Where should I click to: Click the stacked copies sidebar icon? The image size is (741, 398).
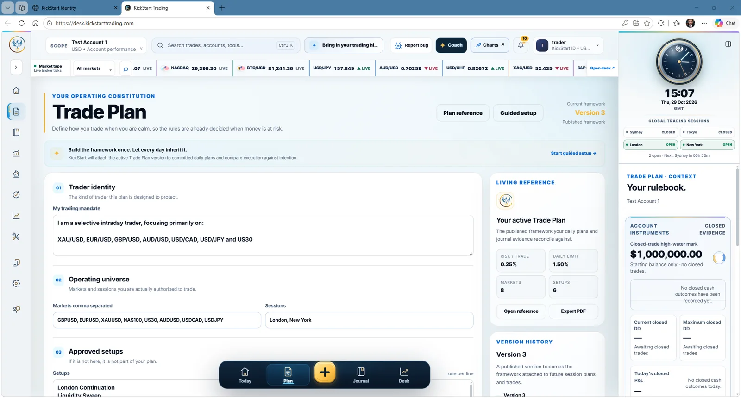pyautogui.click(x=16, y=263)
